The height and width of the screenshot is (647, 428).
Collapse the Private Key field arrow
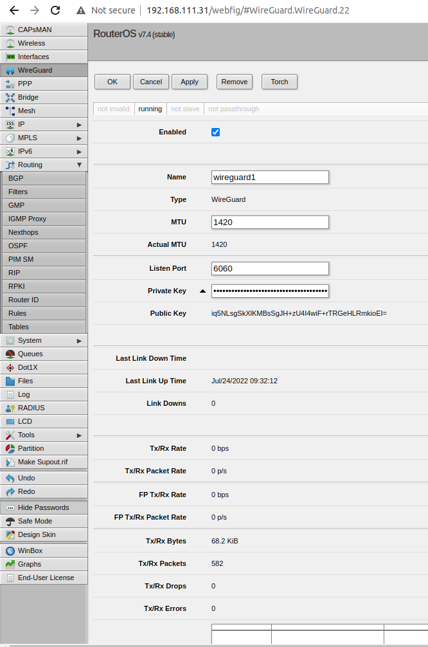pos(202,291)
